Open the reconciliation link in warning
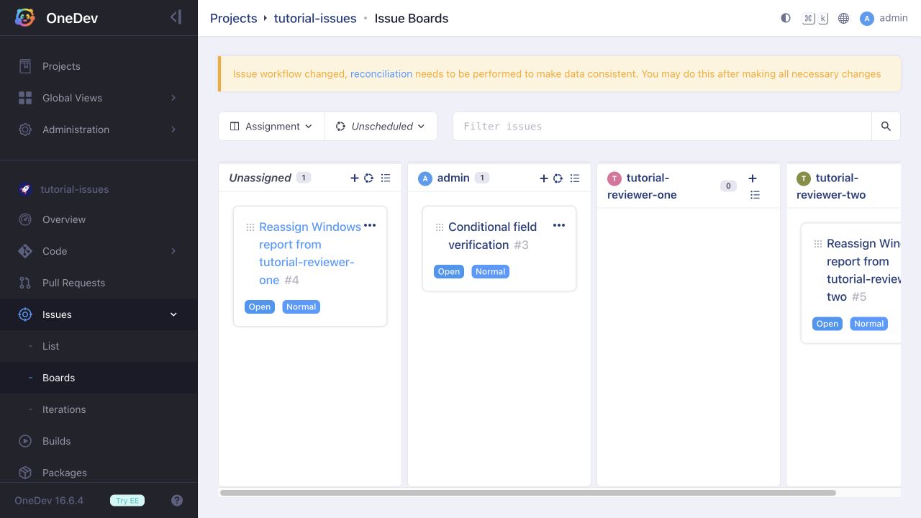921x518 pixels. click(x=381, y=73)
